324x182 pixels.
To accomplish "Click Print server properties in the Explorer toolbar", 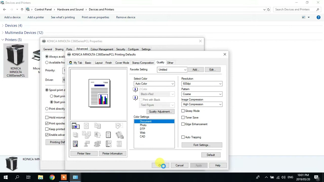I will click(x=95, y=17).
